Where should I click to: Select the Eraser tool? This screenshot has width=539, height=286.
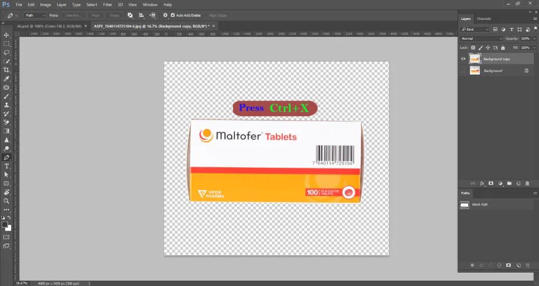(6, 123)
